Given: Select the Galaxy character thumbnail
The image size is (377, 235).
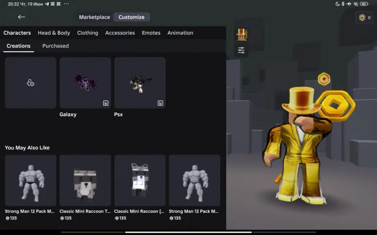Looking at the screenshot, I should coord(85,83).
